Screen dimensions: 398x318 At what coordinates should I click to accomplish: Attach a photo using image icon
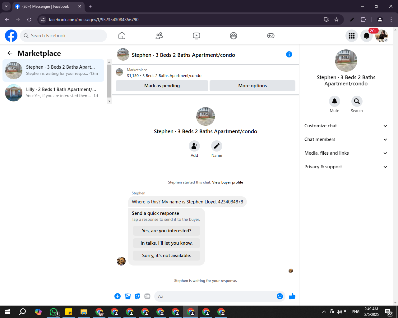click(127, 296)
